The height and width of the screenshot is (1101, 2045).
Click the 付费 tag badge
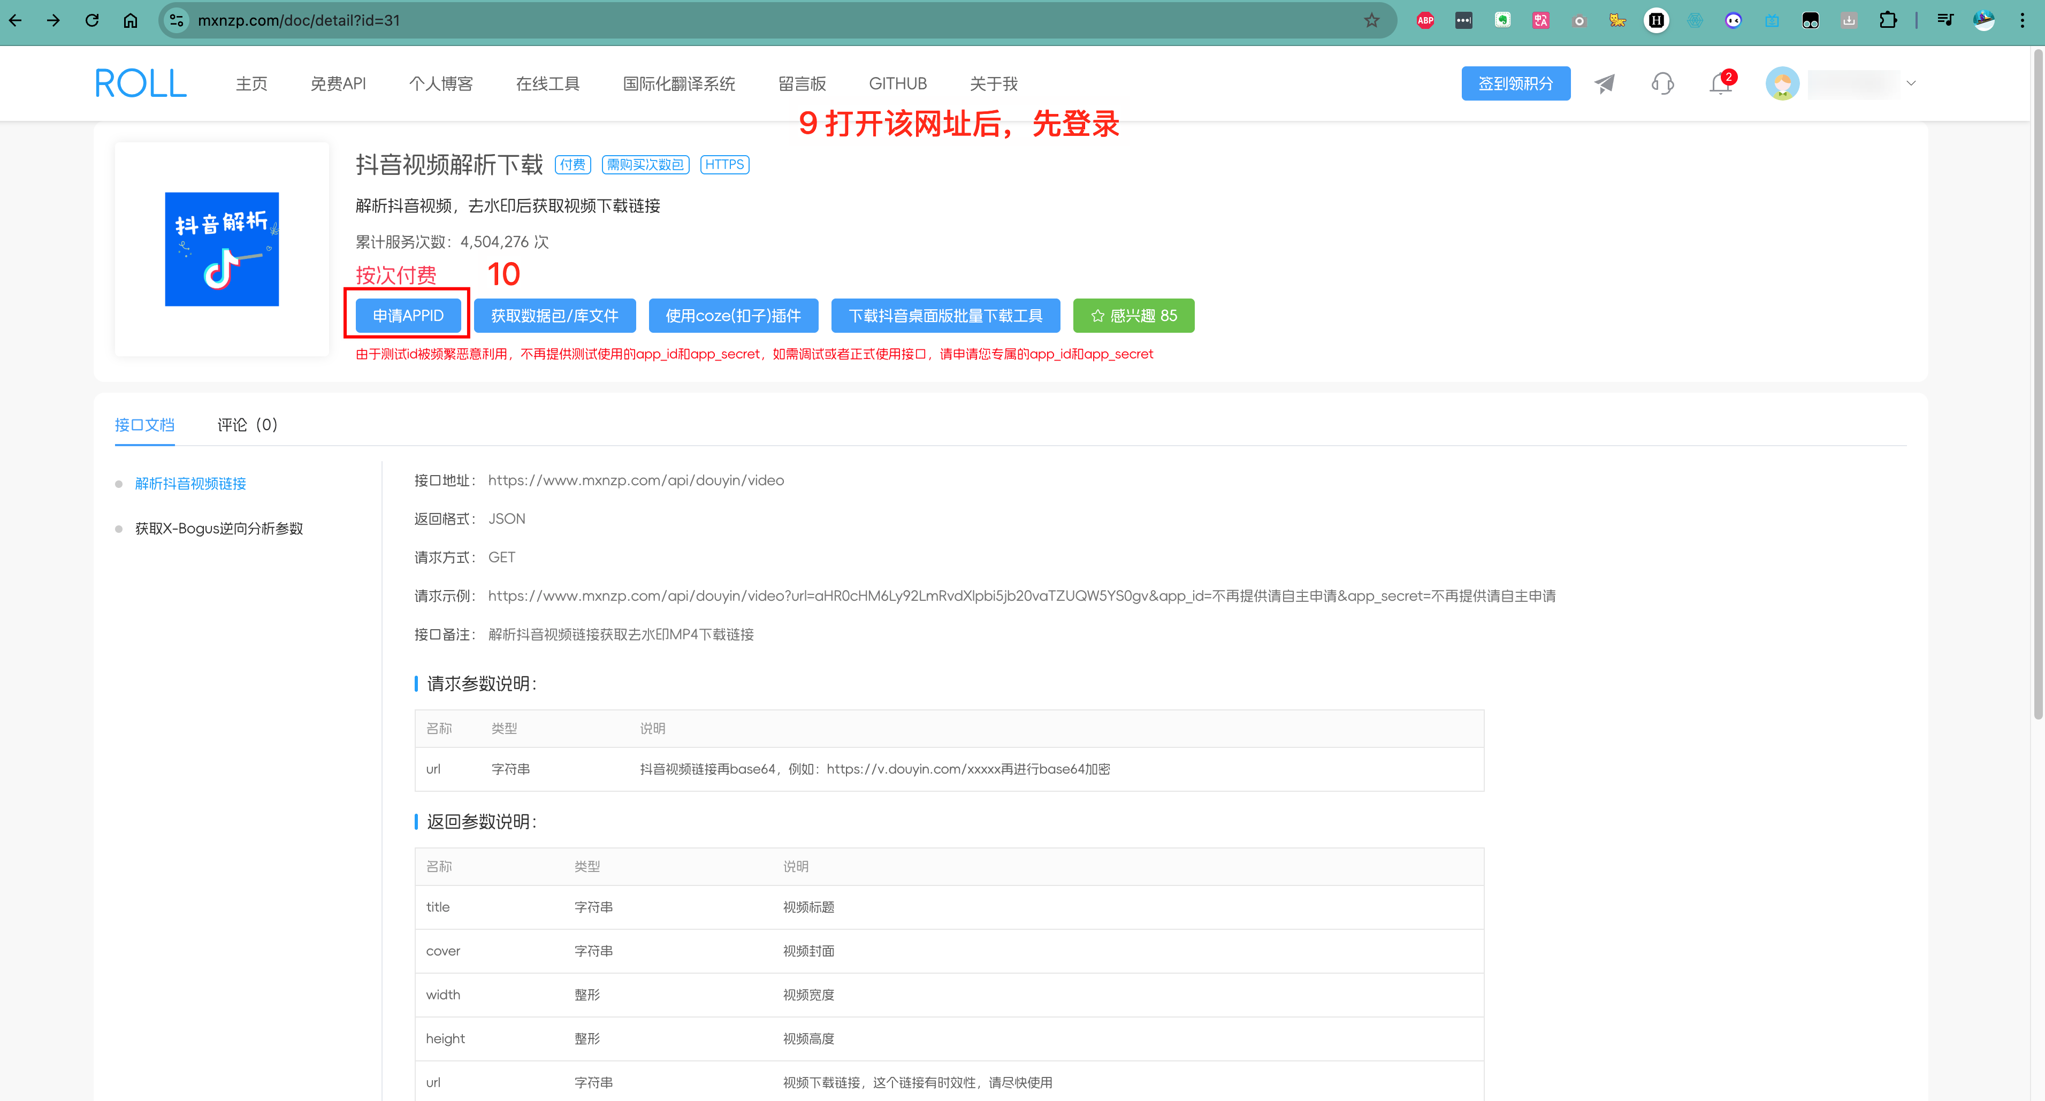pos(573,164)
